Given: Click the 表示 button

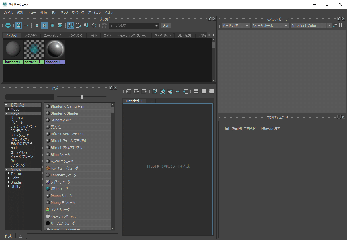Looking at the screenshot, I should click(x=166, y=25).
